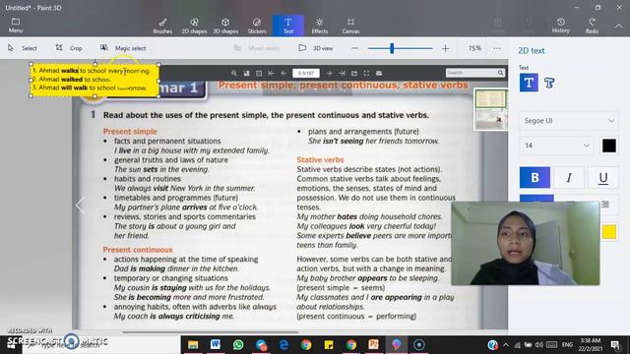Go to last page in viewer
This screenshot has width=630, height=354.
[x=342, y=73]
